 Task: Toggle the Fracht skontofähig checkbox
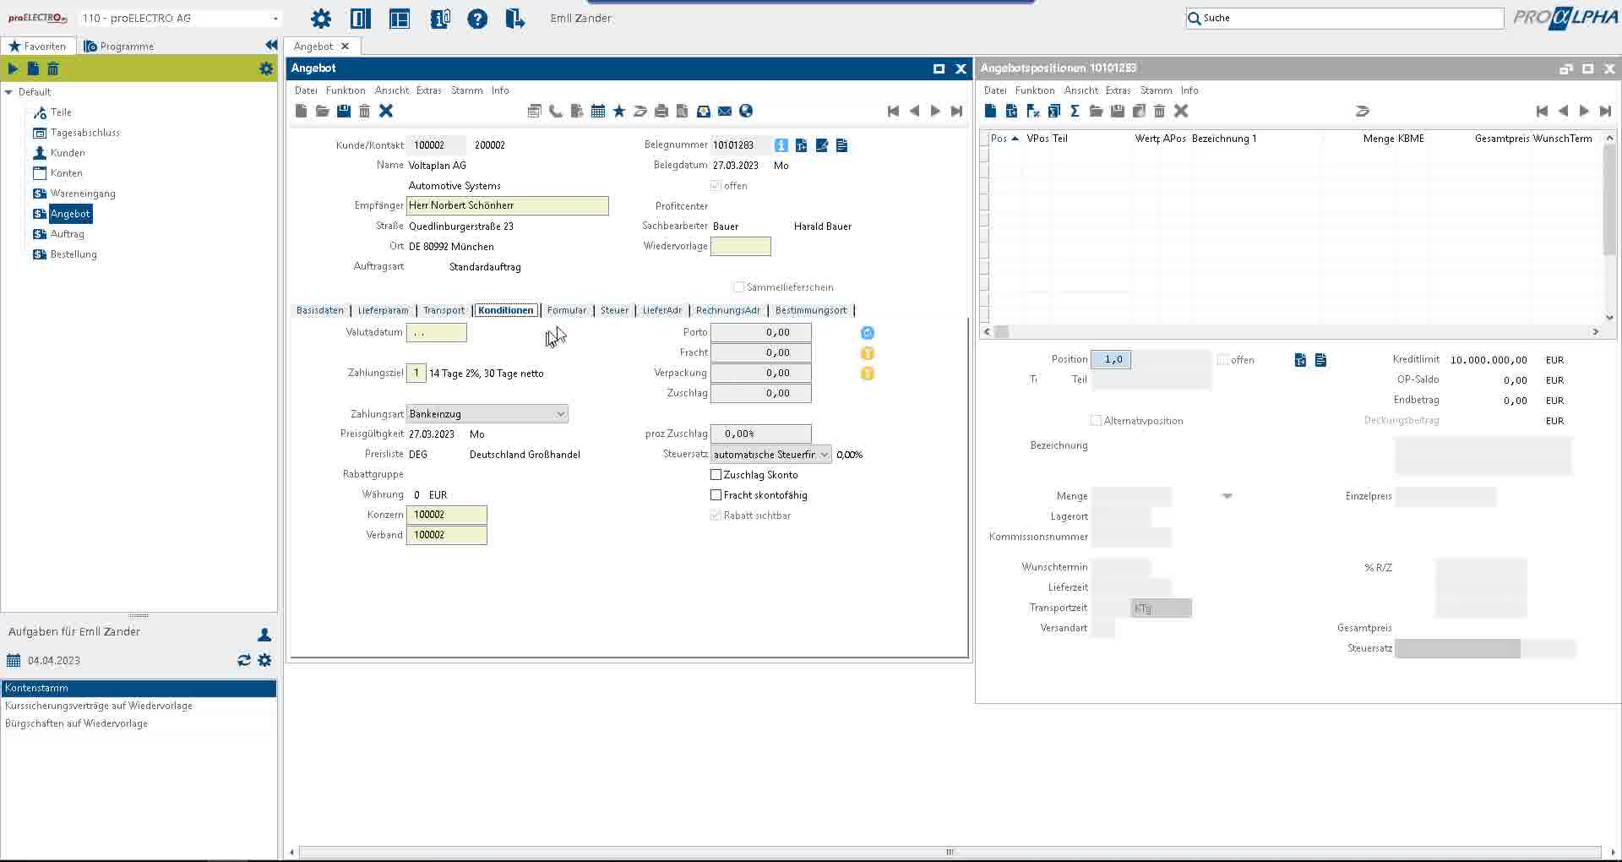[x=716, y=495]
